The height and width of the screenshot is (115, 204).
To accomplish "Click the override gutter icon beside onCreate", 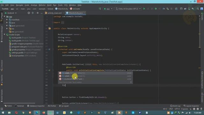I will [x=49, y=50].
